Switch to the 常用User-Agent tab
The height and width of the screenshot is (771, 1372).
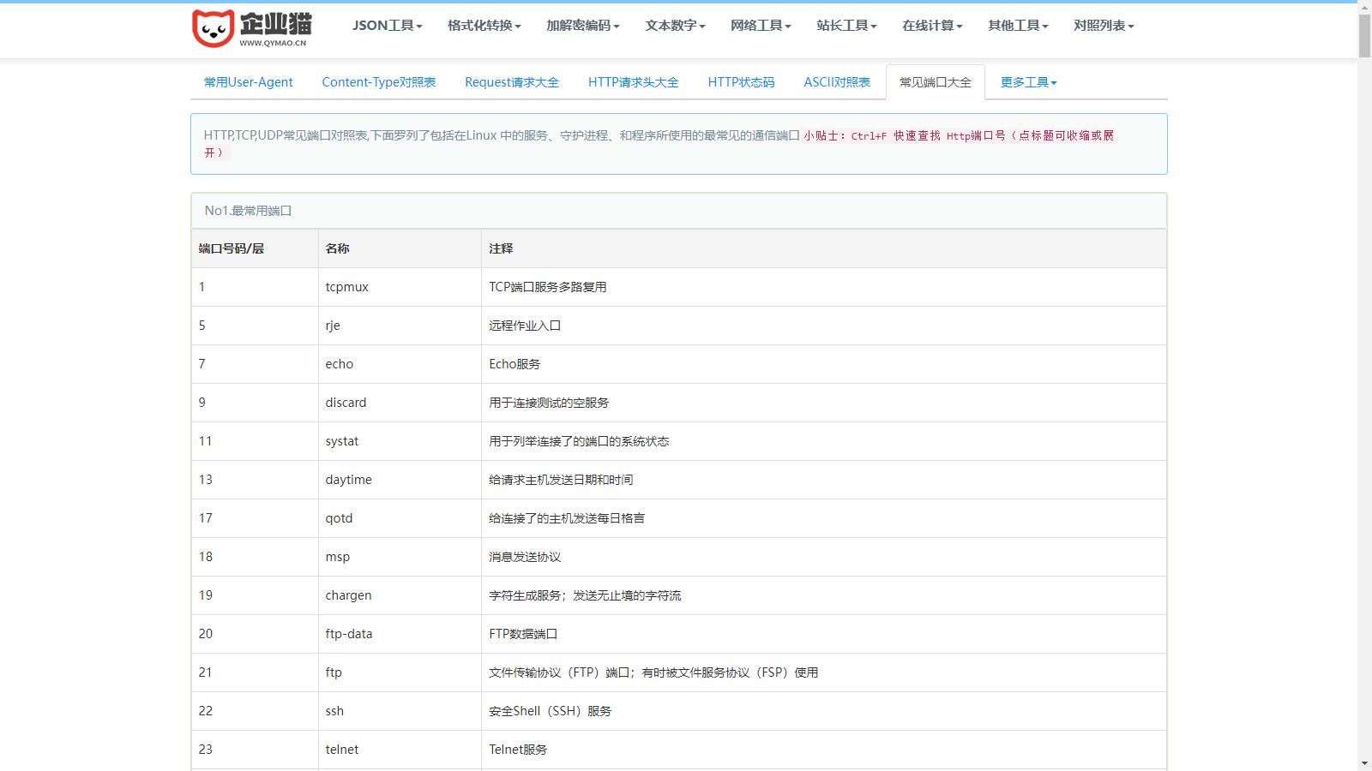pos(248,82)
